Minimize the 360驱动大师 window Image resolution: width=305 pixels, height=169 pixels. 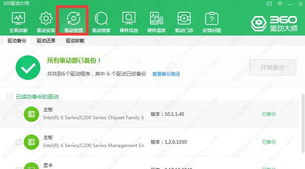pyautogui.click(x=290, y=4)
